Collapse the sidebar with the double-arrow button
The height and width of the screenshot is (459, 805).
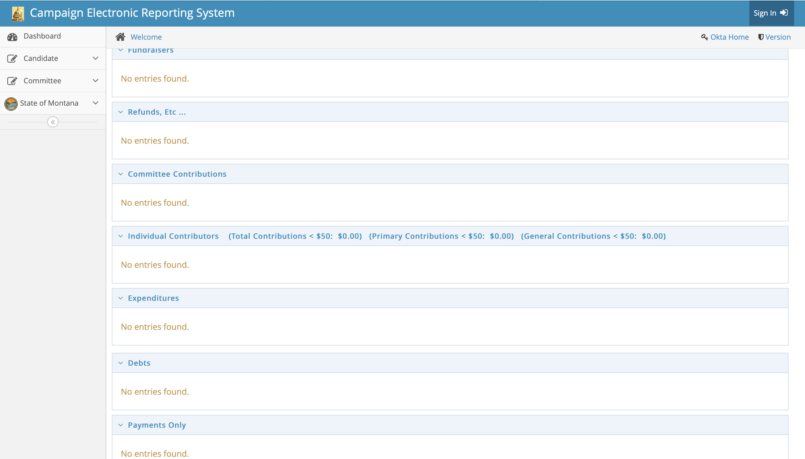(53, 122)
